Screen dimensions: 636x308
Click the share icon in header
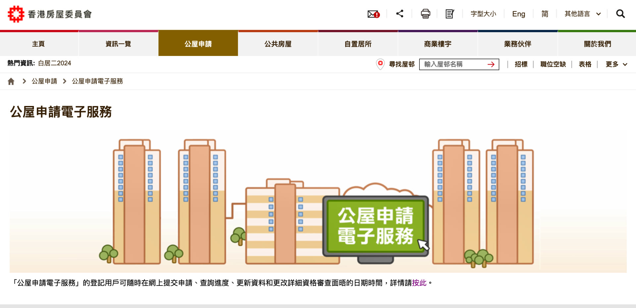coord(400,14)
